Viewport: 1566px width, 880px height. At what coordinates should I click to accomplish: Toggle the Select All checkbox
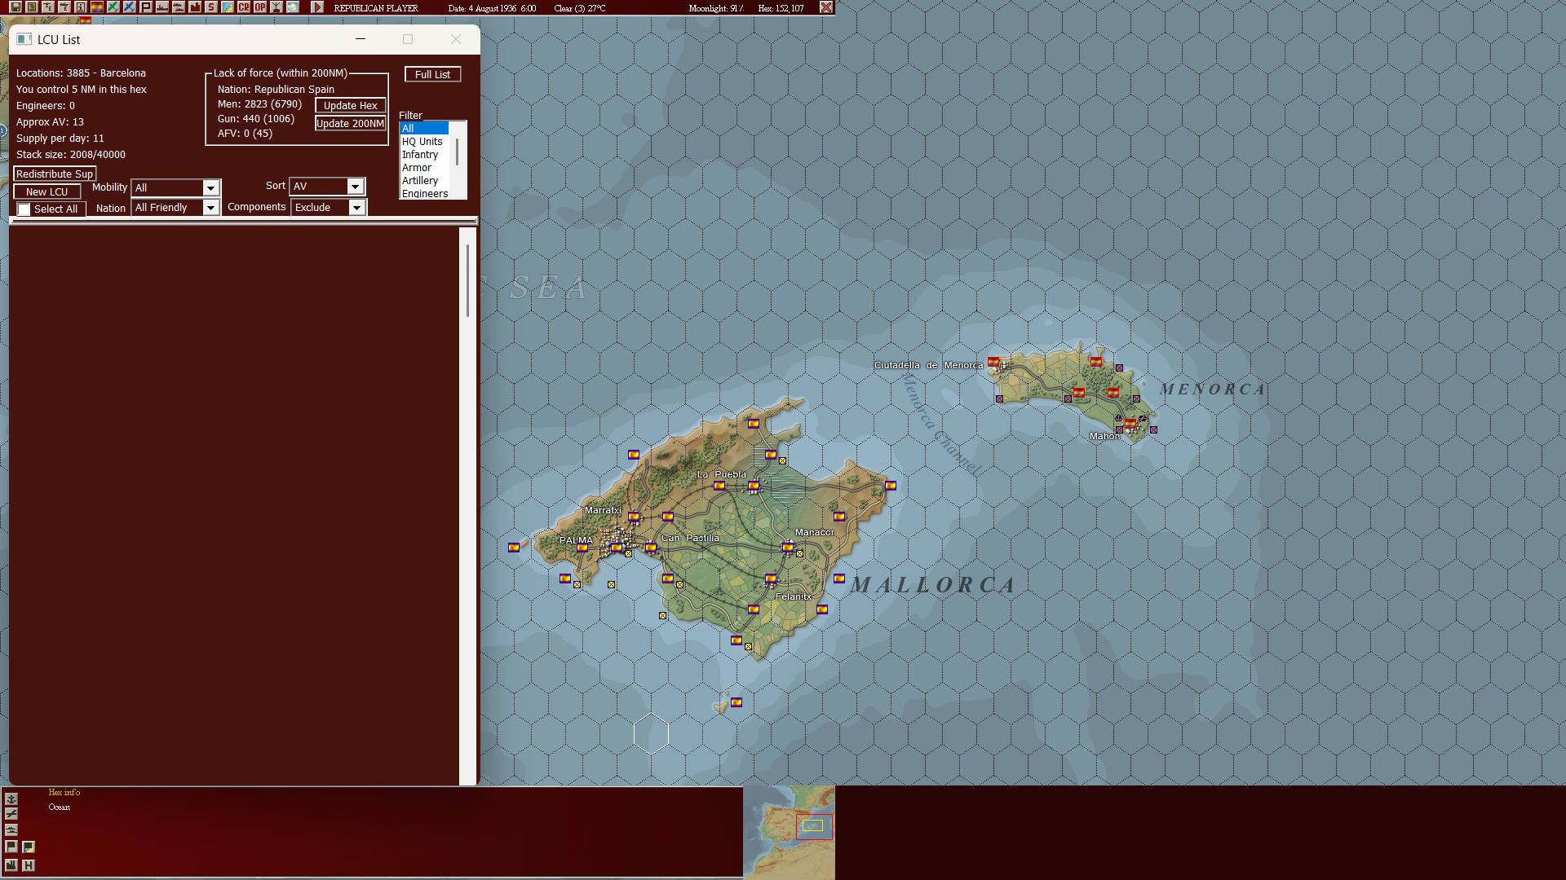pyautogui.click(x=23, y=209)
